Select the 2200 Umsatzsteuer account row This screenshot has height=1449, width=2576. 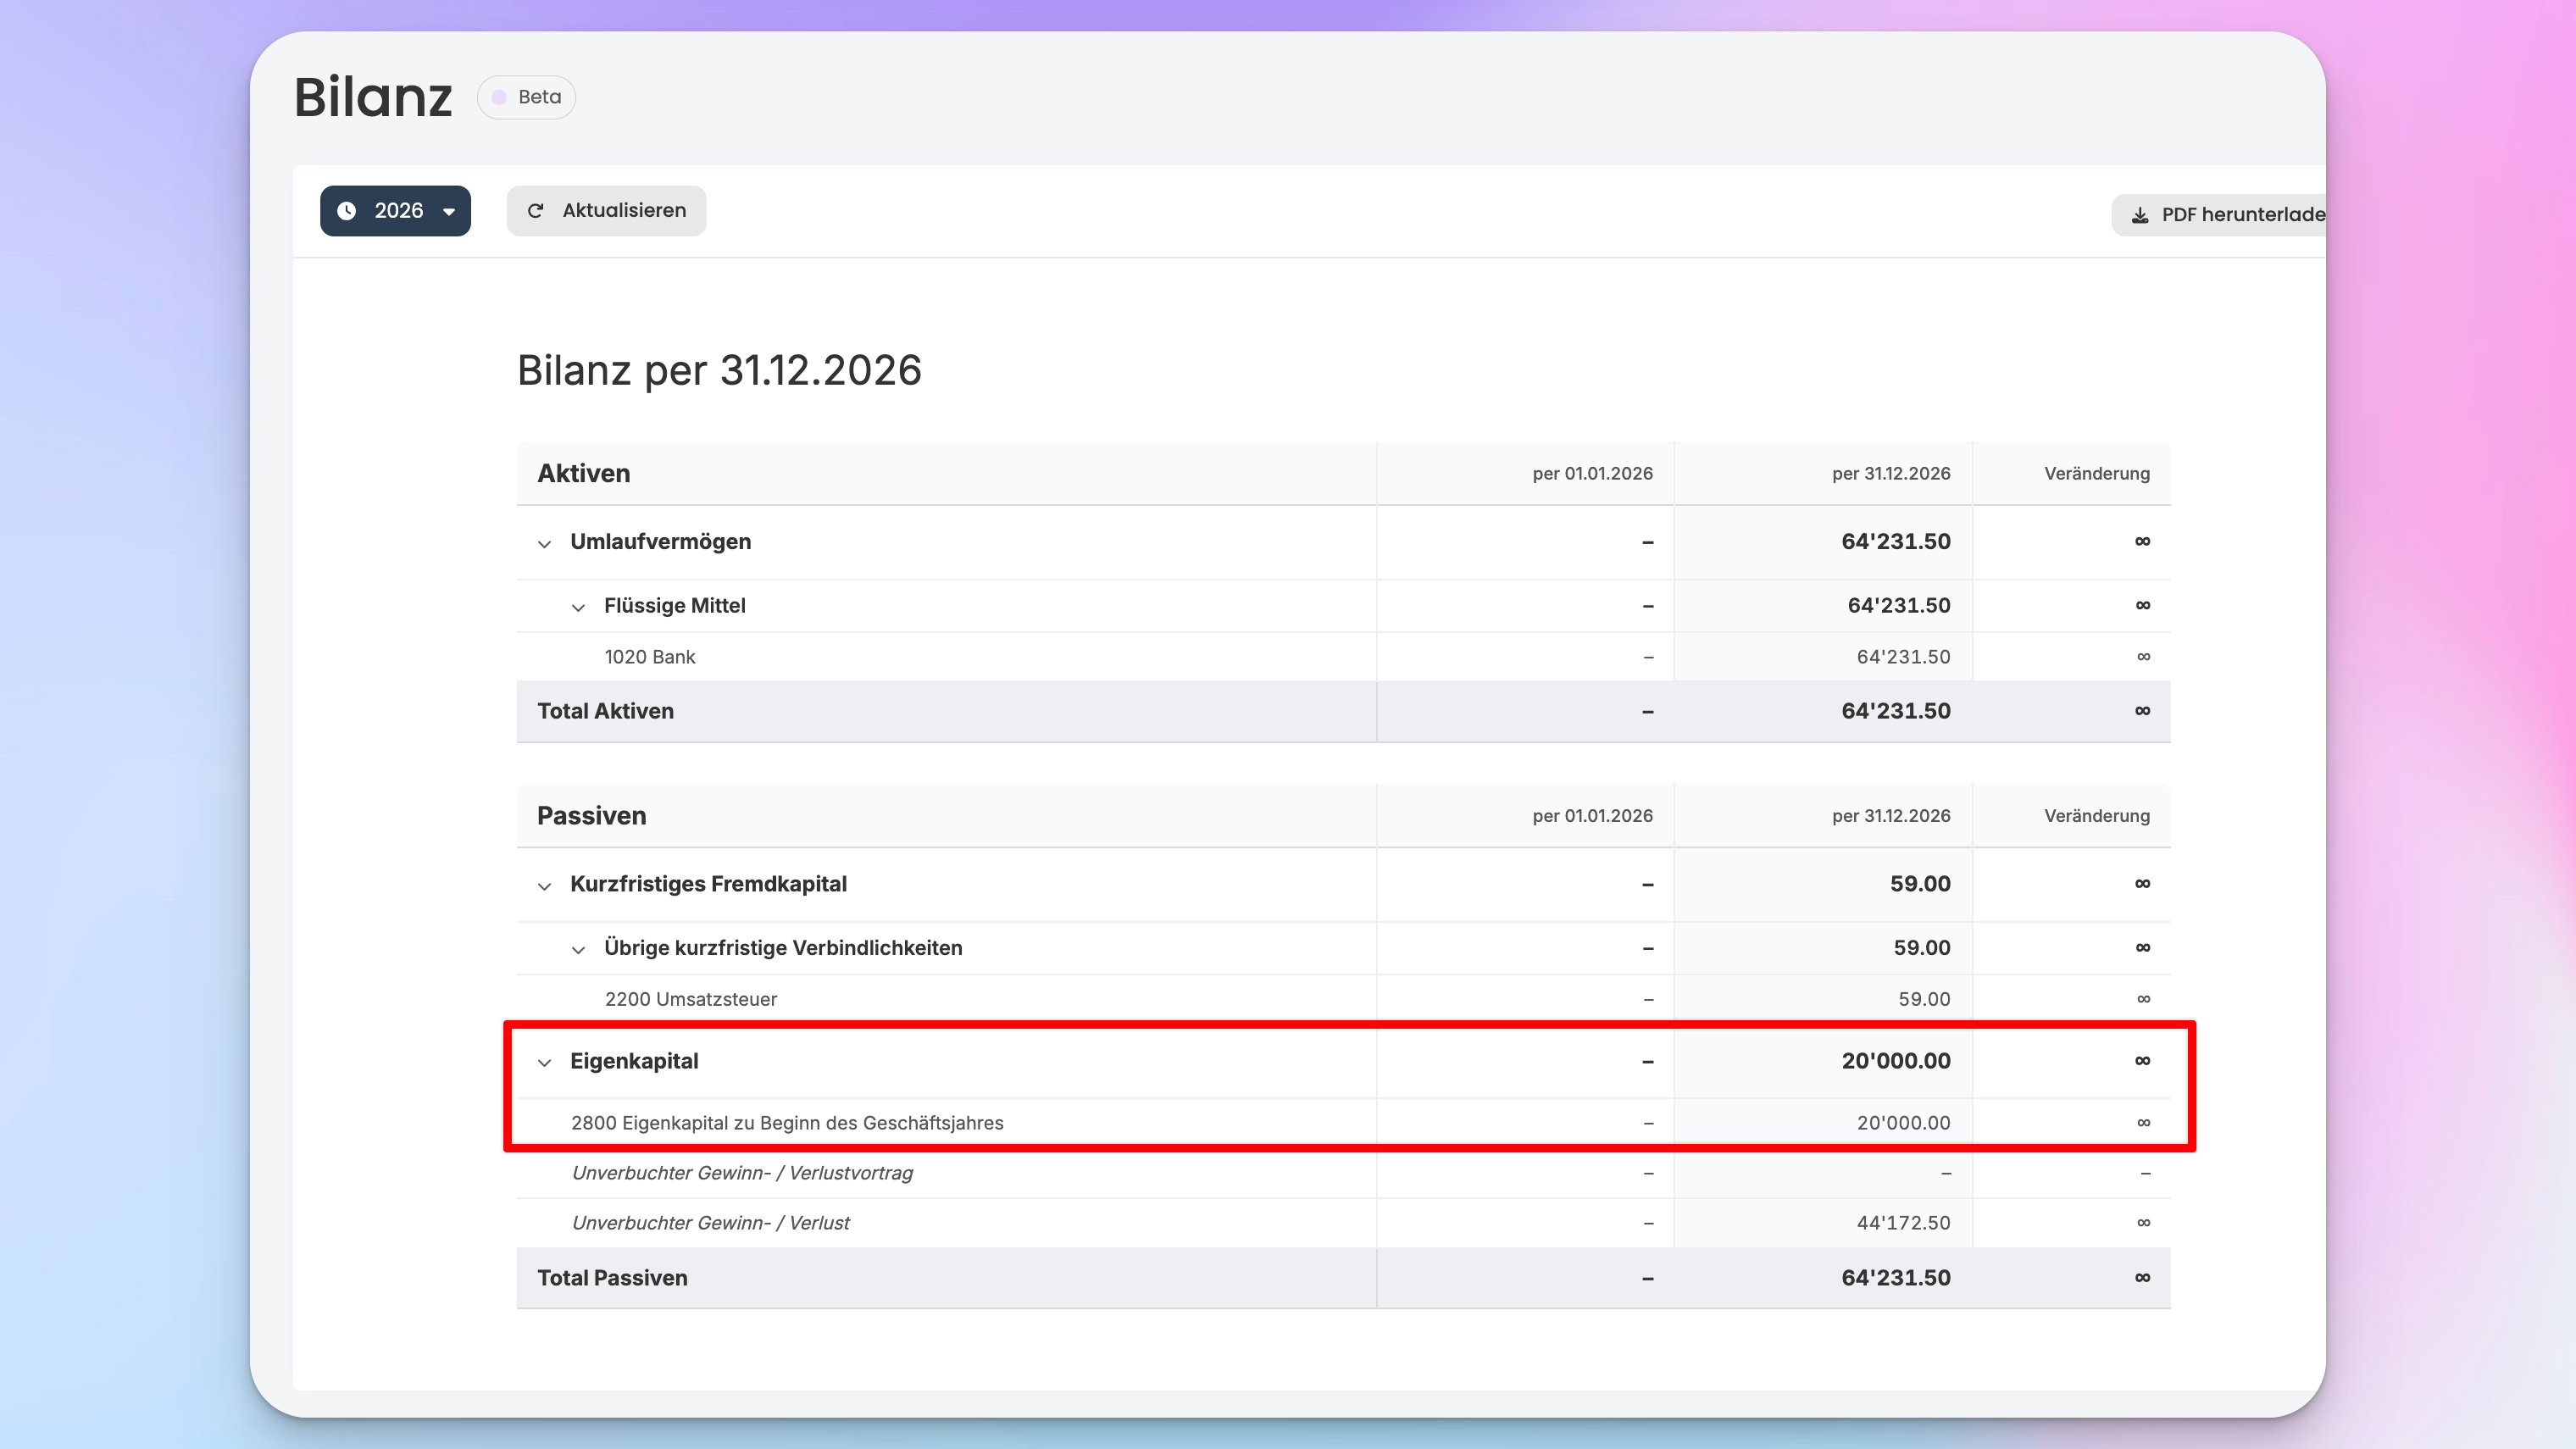point(1343,999)
